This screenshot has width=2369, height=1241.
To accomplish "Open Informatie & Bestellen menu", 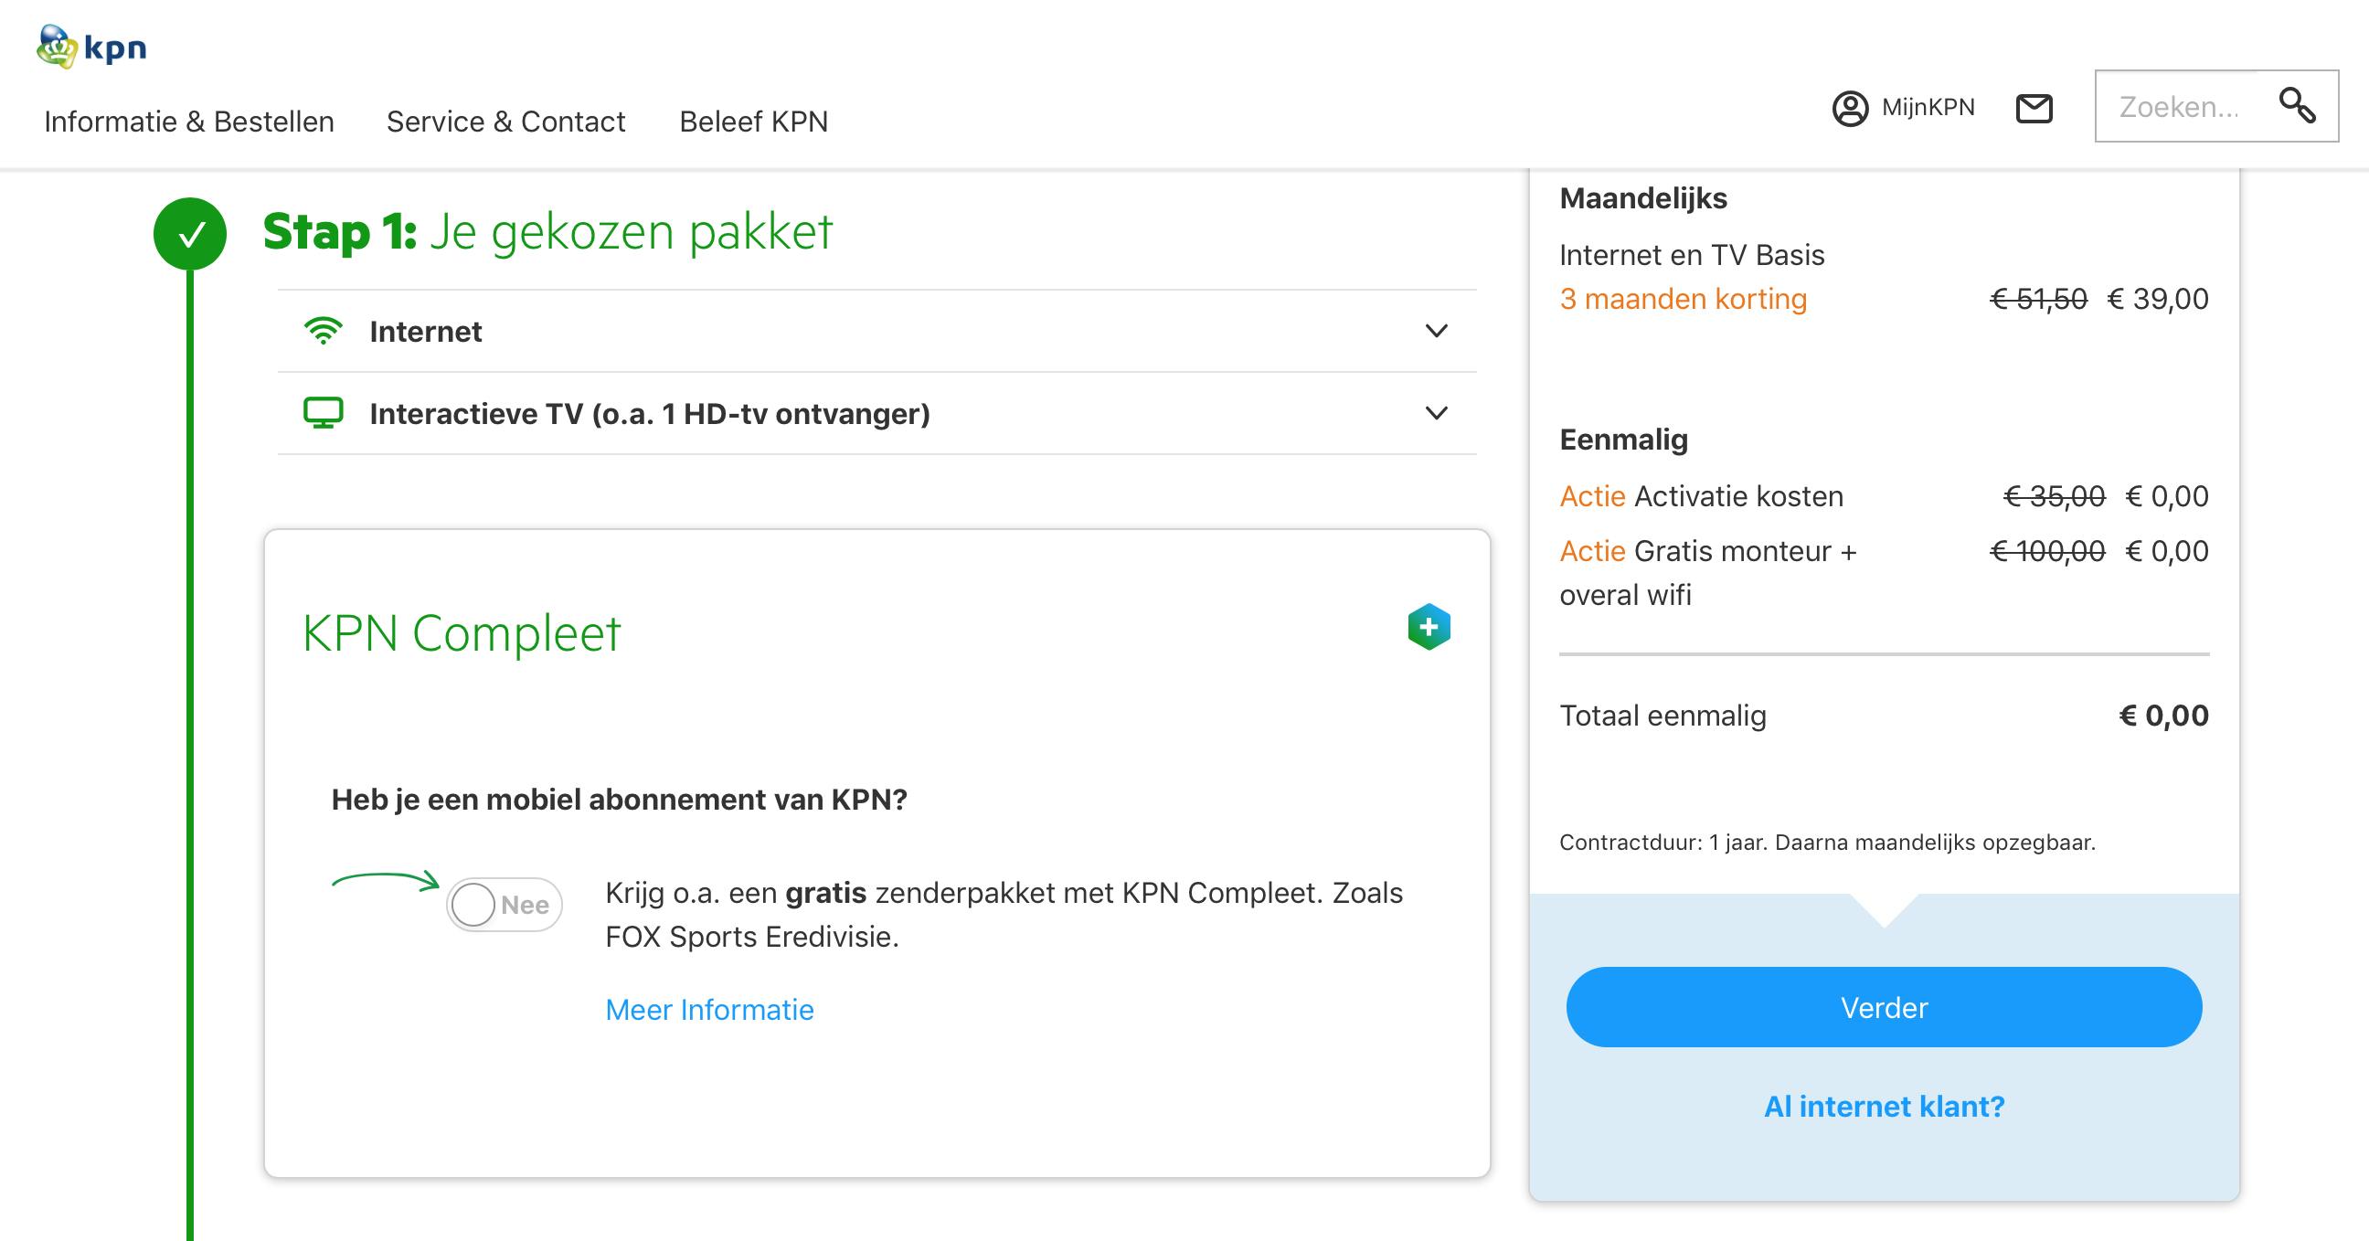I will (x=188, y=122).
